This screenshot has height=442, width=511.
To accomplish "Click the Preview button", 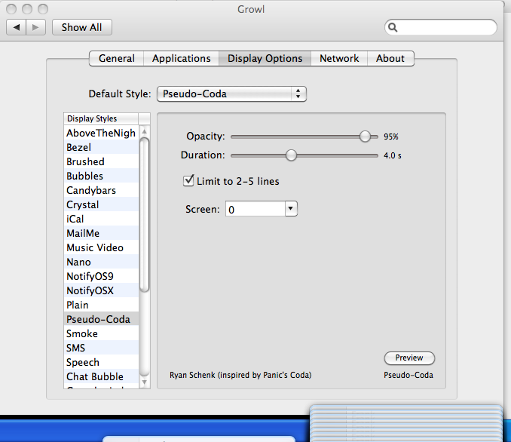I will point(409,358).
